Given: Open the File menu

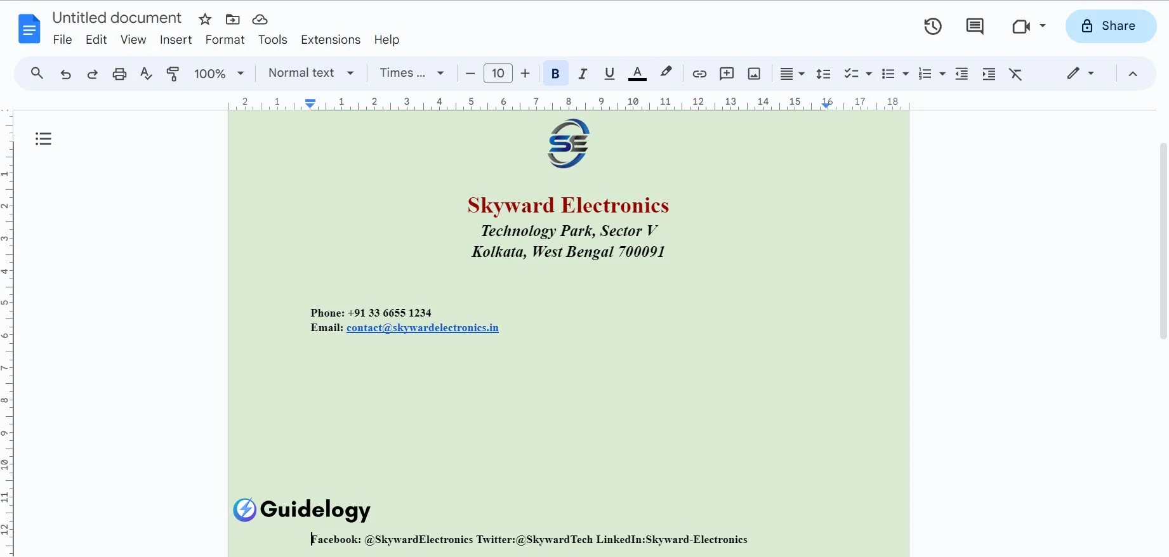Looking at the screenshot, I should point(62,39).
